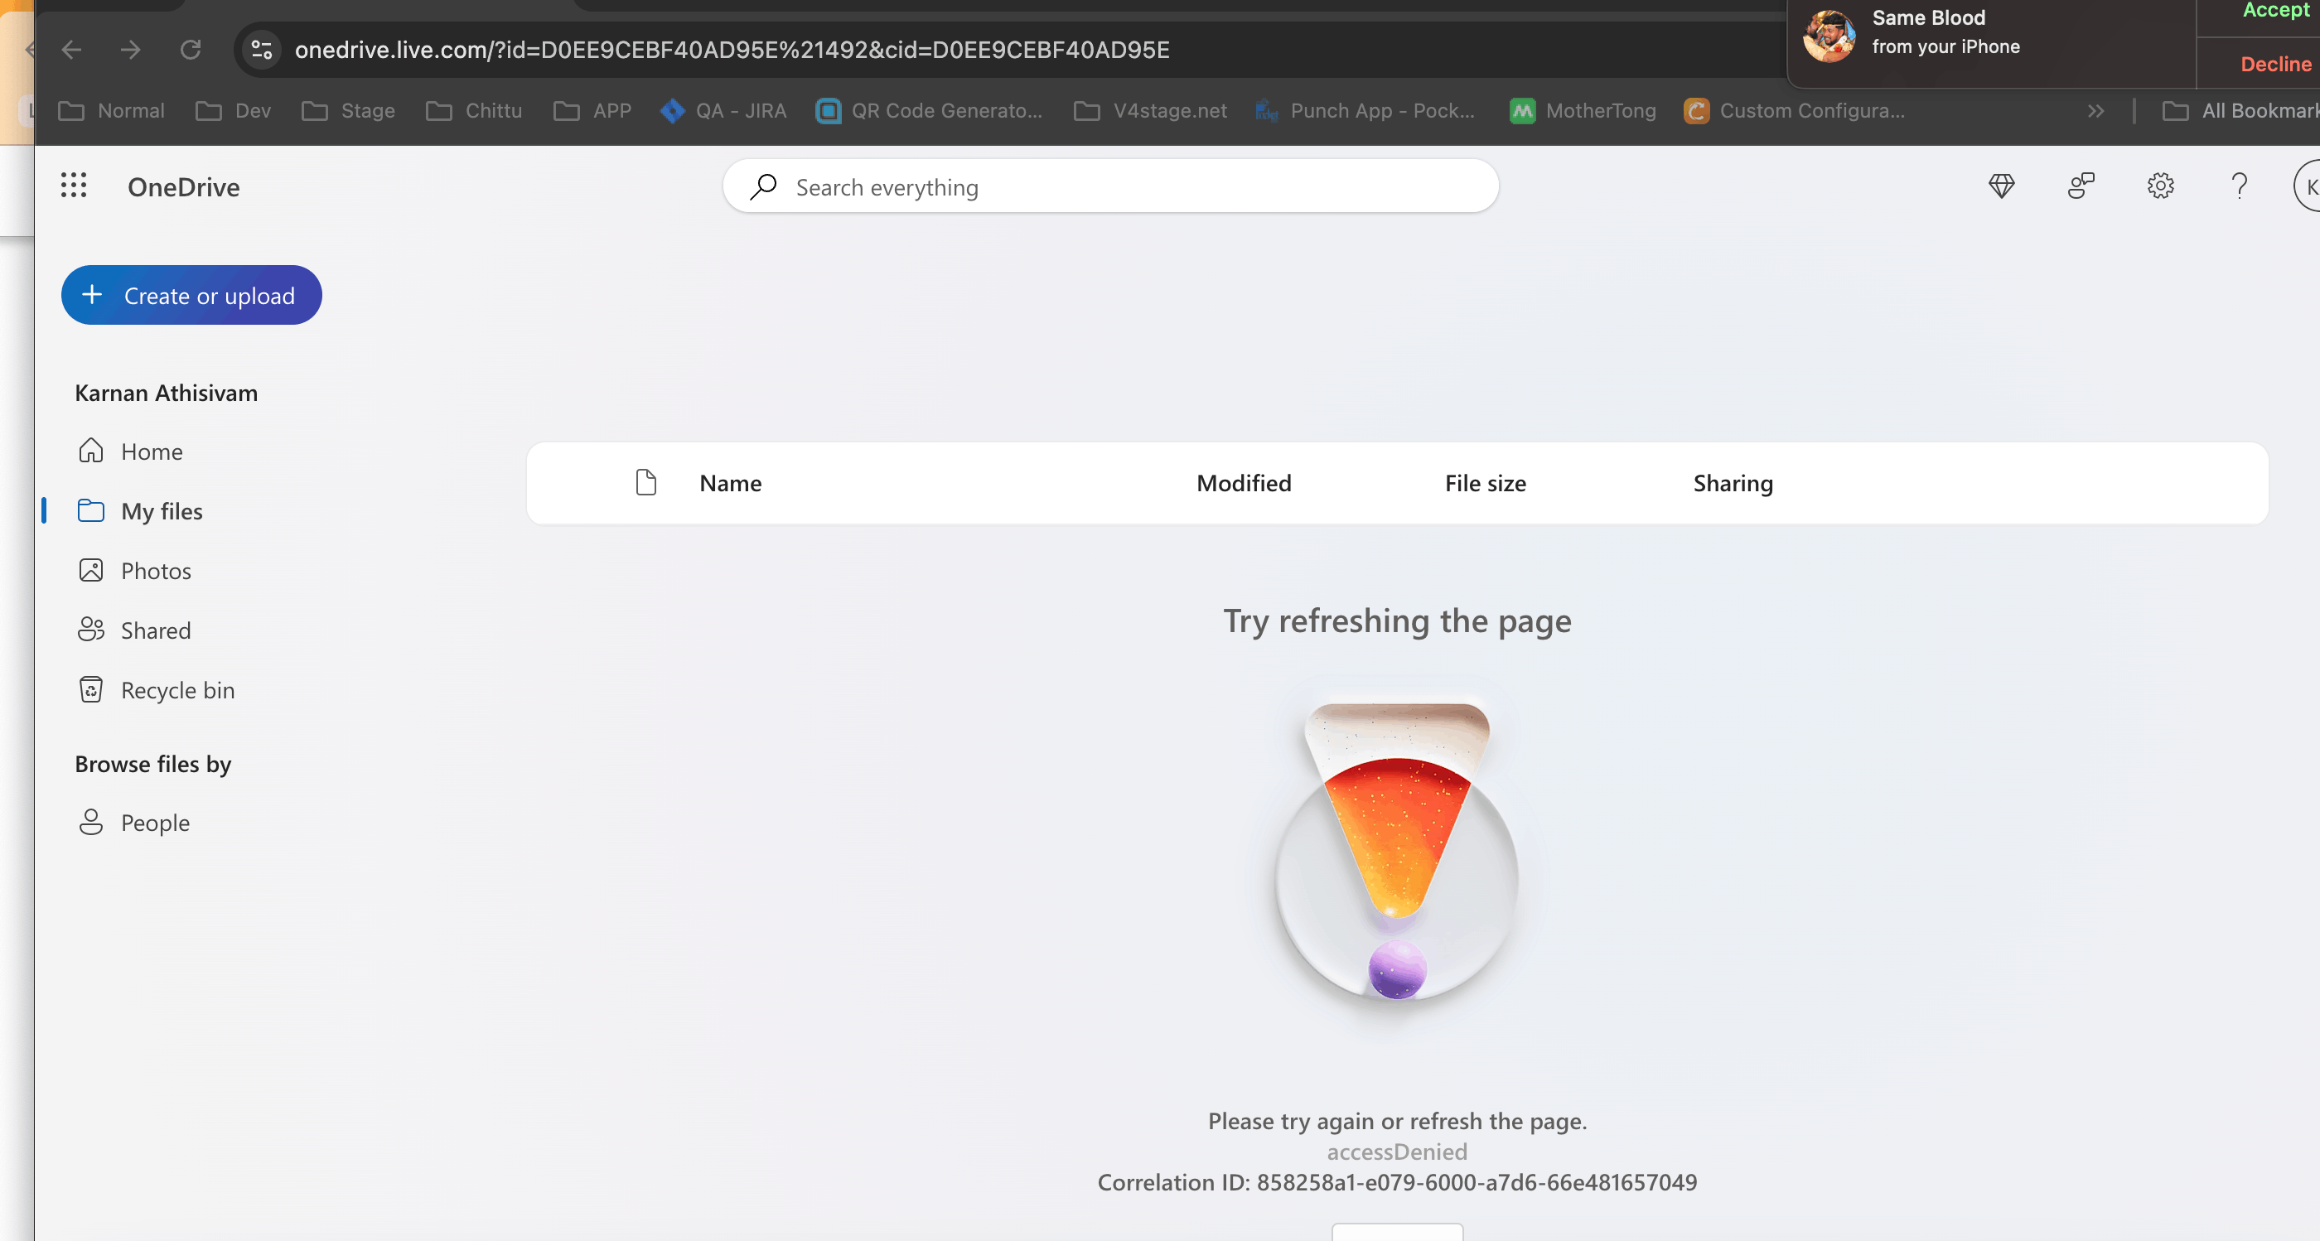This screenshot has height=1241, width=2320.
Task: Click the help question mark icon
Action: click(x=2239, y=186)
